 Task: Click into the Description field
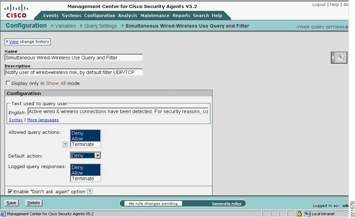tap(74, 72)
